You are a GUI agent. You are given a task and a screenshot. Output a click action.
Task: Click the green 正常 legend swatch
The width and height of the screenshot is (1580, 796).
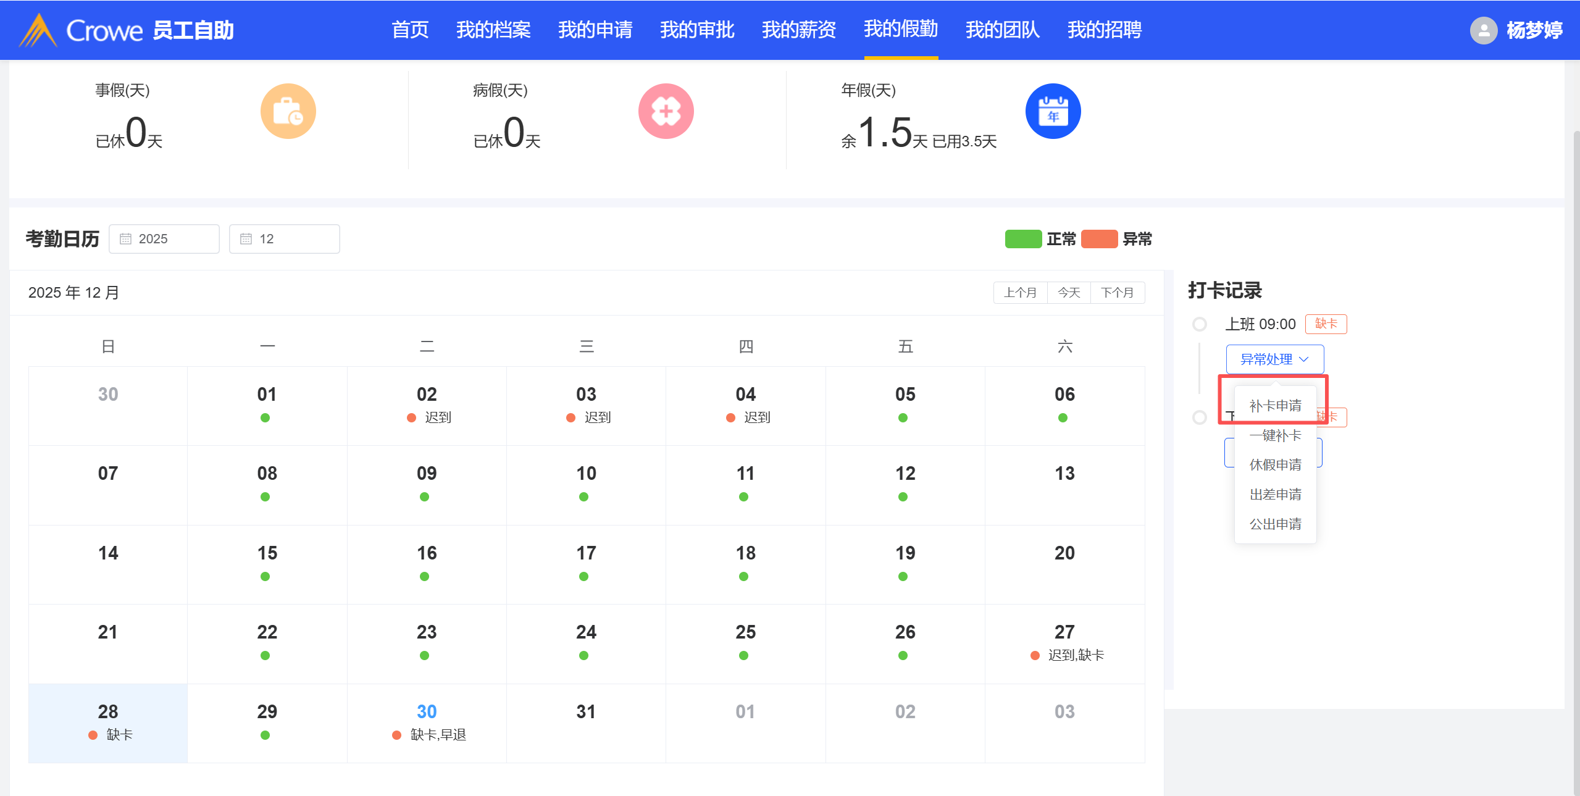pyautogui.click(x=1023, y=239)
